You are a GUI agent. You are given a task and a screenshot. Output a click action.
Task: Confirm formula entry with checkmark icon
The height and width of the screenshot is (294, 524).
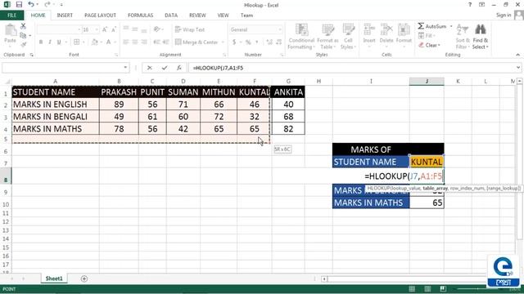pyautogui.click(x=165, y=68)
